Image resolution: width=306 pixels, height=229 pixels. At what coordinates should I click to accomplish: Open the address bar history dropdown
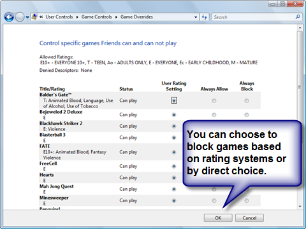point(196,17)
